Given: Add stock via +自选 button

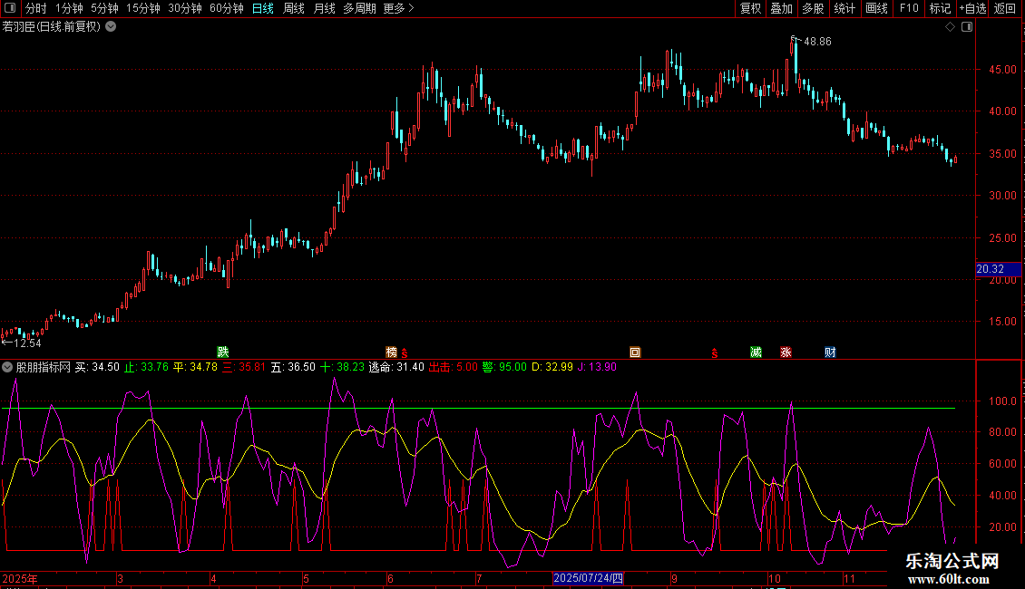Looking at the screenshot, I should [971, 9].
